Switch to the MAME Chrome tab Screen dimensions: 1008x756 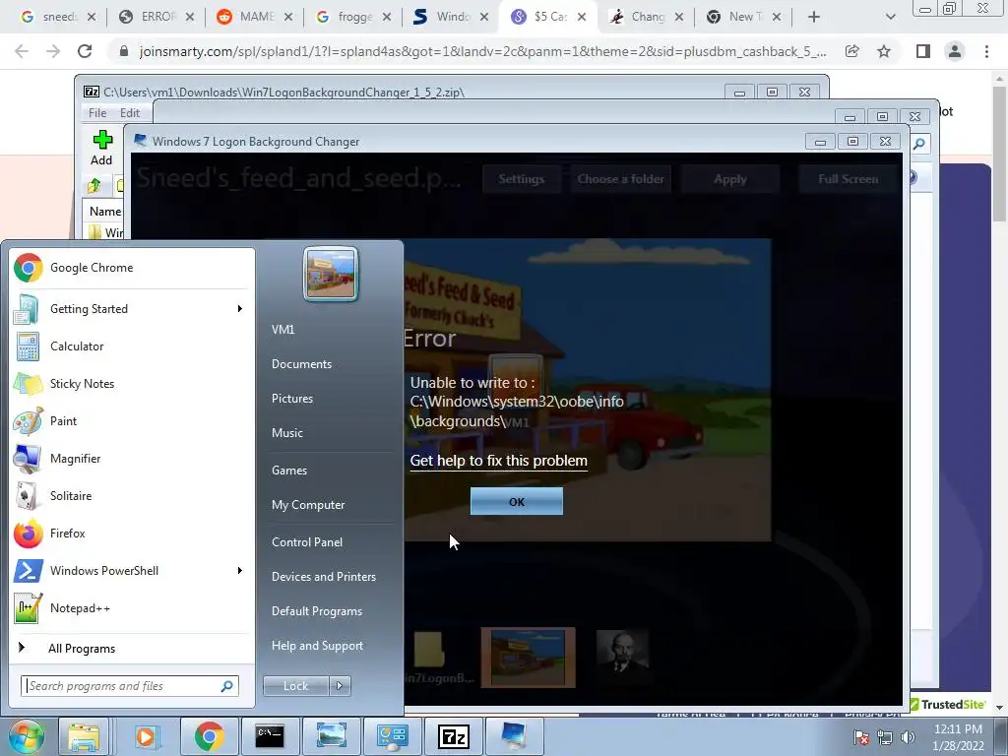tap(255, 17)
